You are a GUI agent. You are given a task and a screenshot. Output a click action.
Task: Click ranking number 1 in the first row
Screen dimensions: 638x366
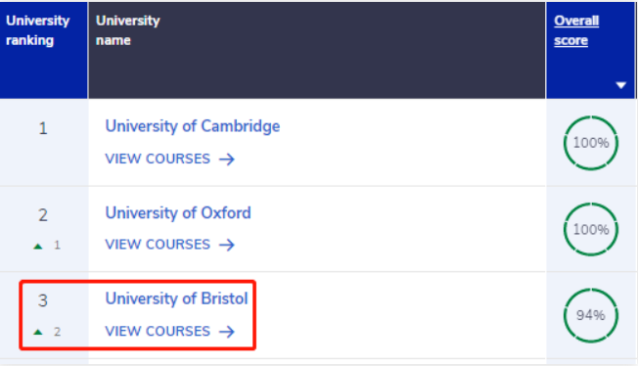[x=43, y=128]
